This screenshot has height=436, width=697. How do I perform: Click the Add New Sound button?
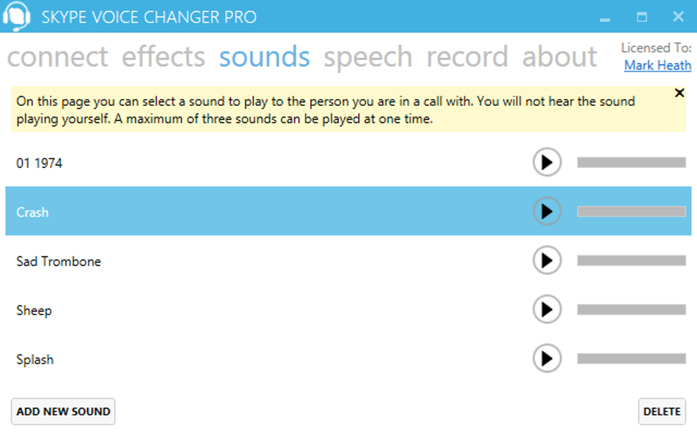63,411
